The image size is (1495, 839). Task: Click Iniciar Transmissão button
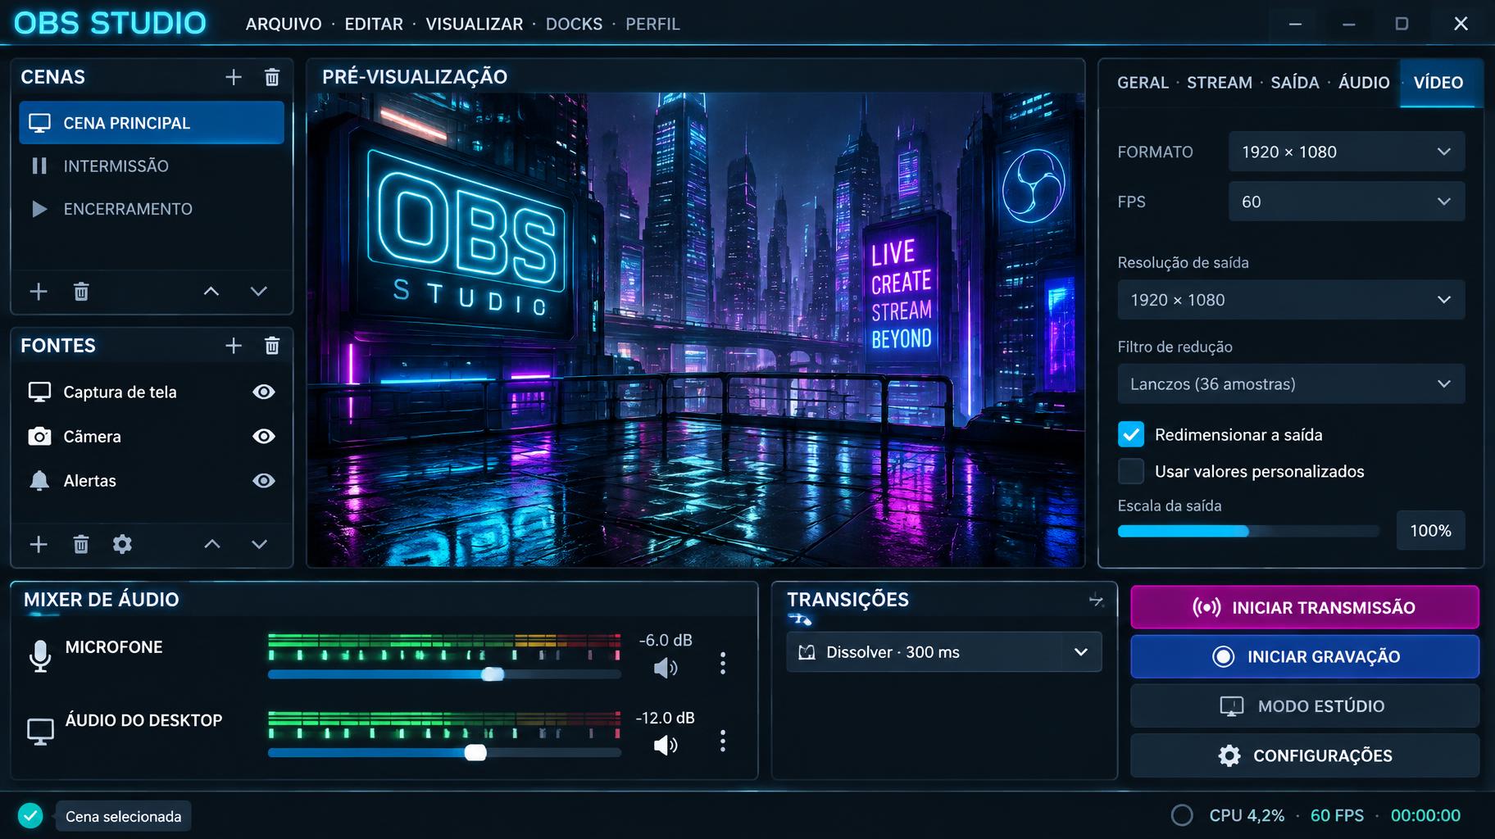pyautogui.click(x=1305, y=607)
